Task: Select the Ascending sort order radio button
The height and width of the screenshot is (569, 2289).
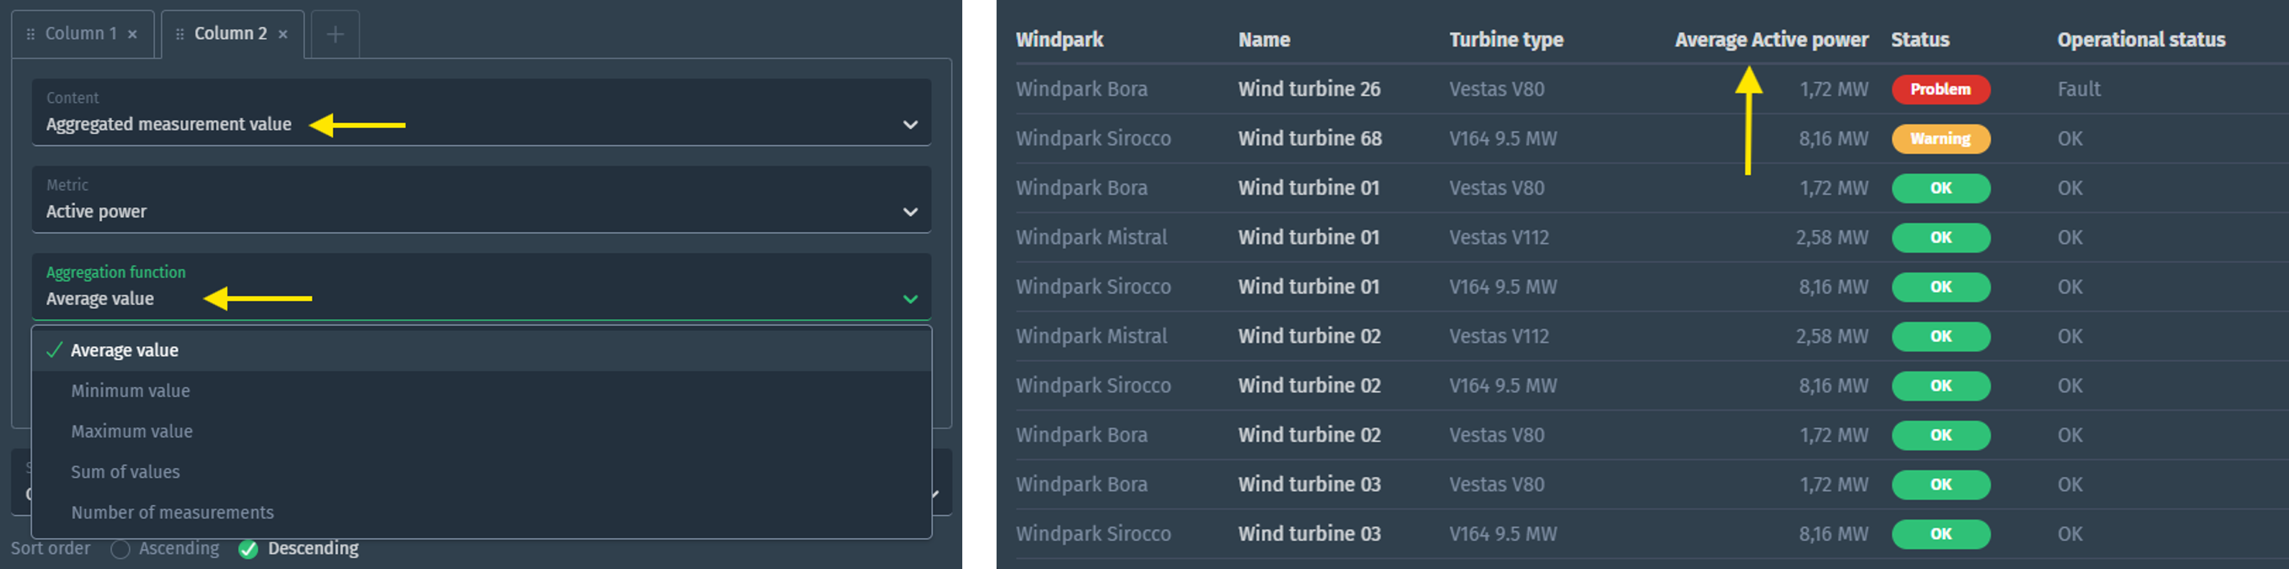Action: click(x=121, y=549)
